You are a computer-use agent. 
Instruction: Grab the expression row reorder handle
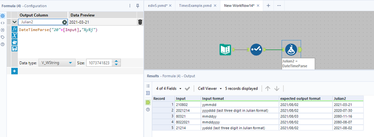(x=9, y=22)
